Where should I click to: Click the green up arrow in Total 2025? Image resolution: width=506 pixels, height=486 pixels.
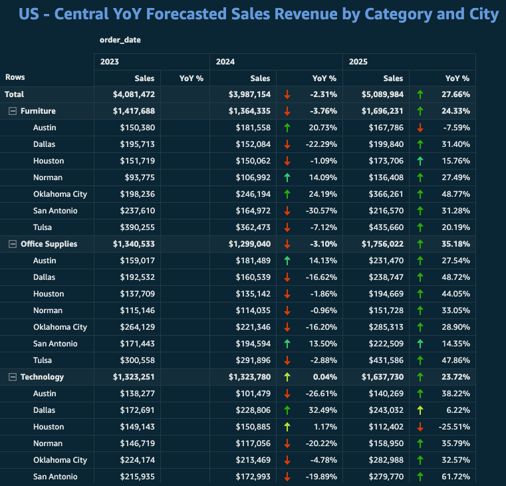(420, 94)
